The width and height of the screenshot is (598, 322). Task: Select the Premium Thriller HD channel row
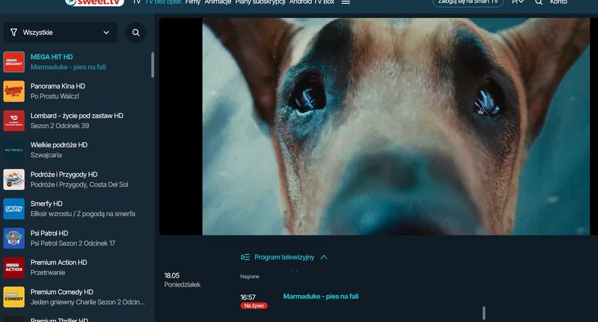point(77,319)
